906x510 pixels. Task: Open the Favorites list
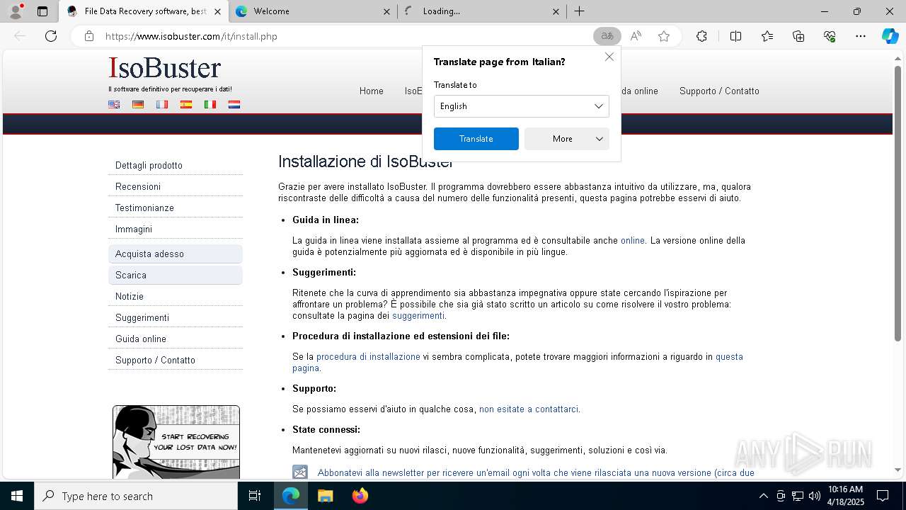click(767, 36)
